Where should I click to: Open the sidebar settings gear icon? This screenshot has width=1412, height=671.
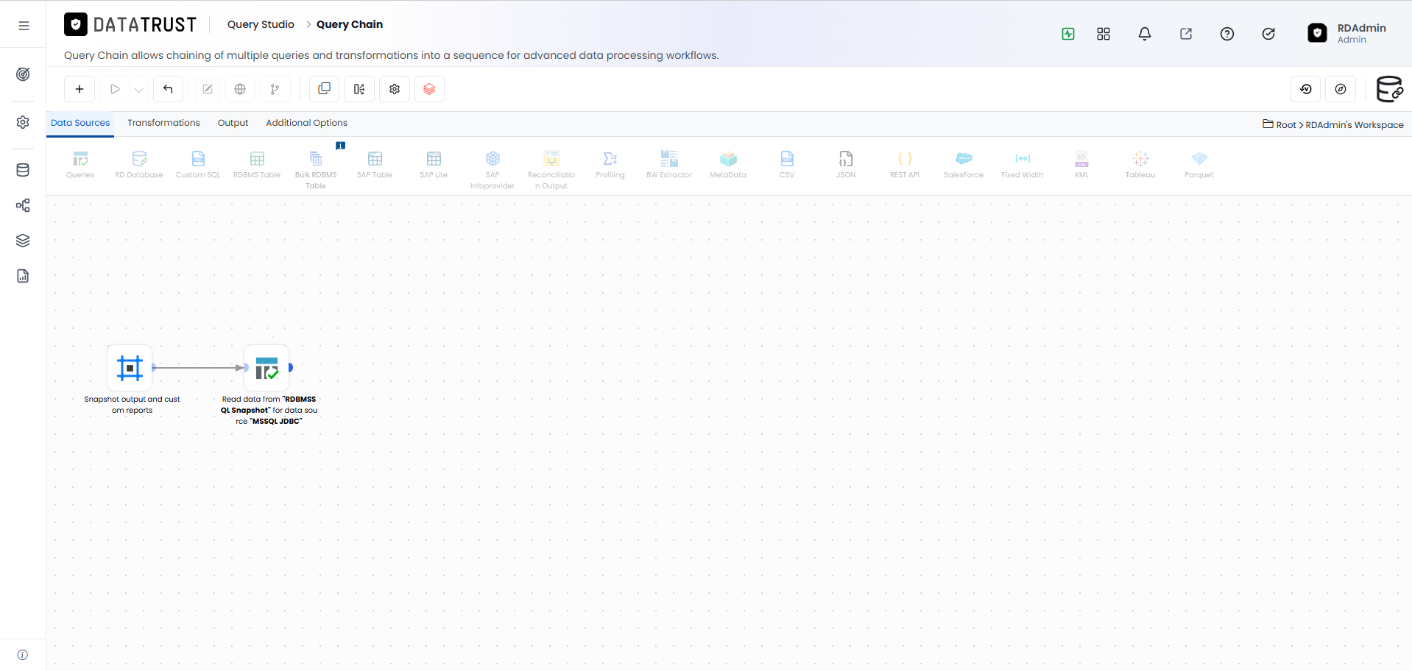tap(23, 122)
